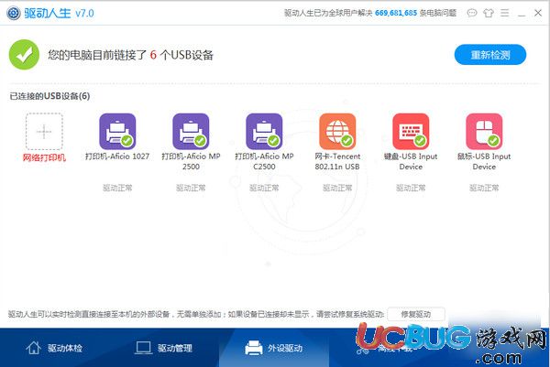Click the monitor icon in 驱动管理 tab
Image resolution: width=550 pixels, height=367 pixels.
(143, 348)
